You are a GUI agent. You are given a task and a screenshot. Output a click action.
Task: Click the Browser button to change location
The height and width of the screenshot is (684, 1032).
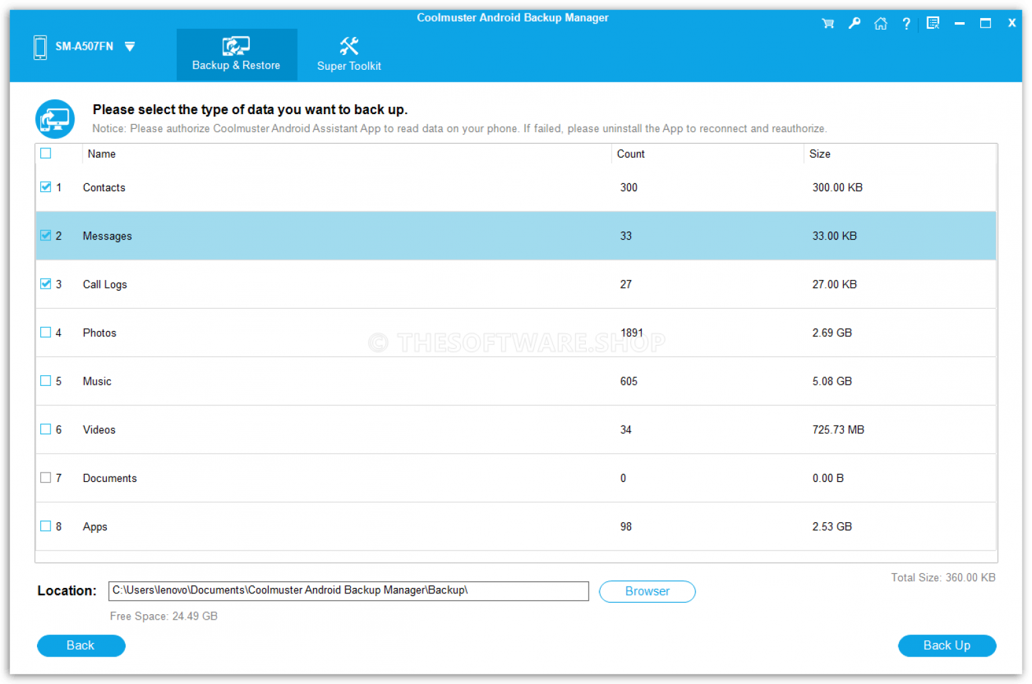click(x=646, y=591)
